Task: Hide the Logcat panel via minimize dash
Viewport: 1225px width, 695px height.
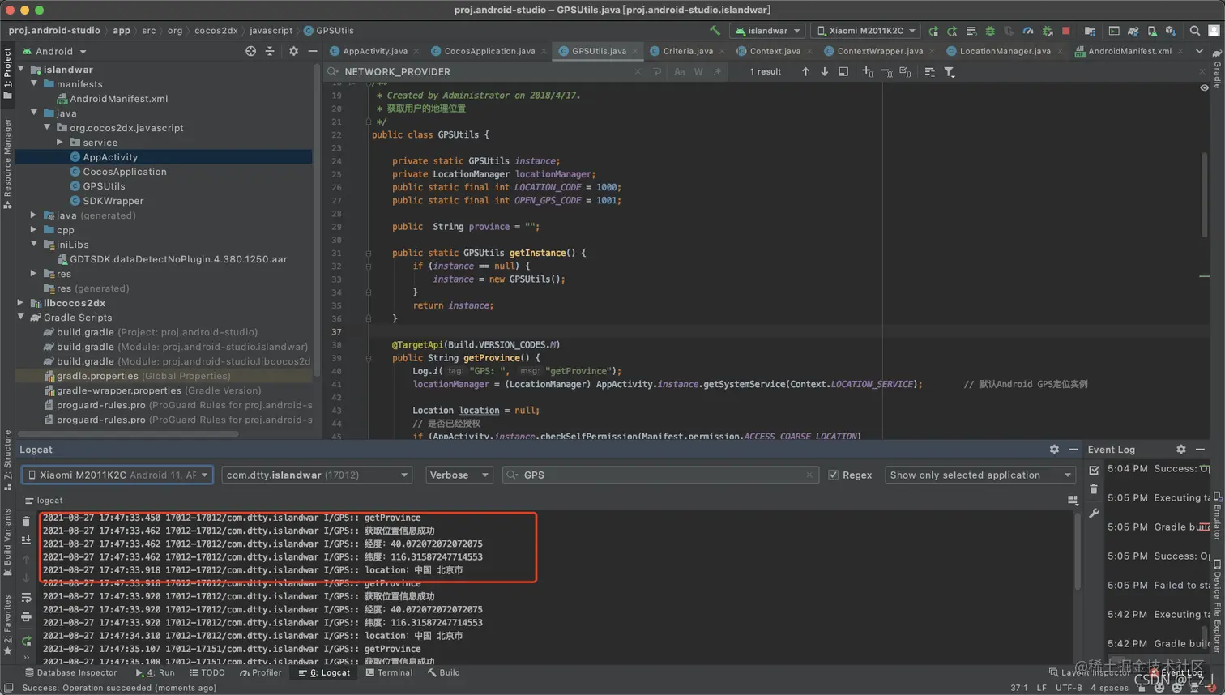Action: [1073, 449]
